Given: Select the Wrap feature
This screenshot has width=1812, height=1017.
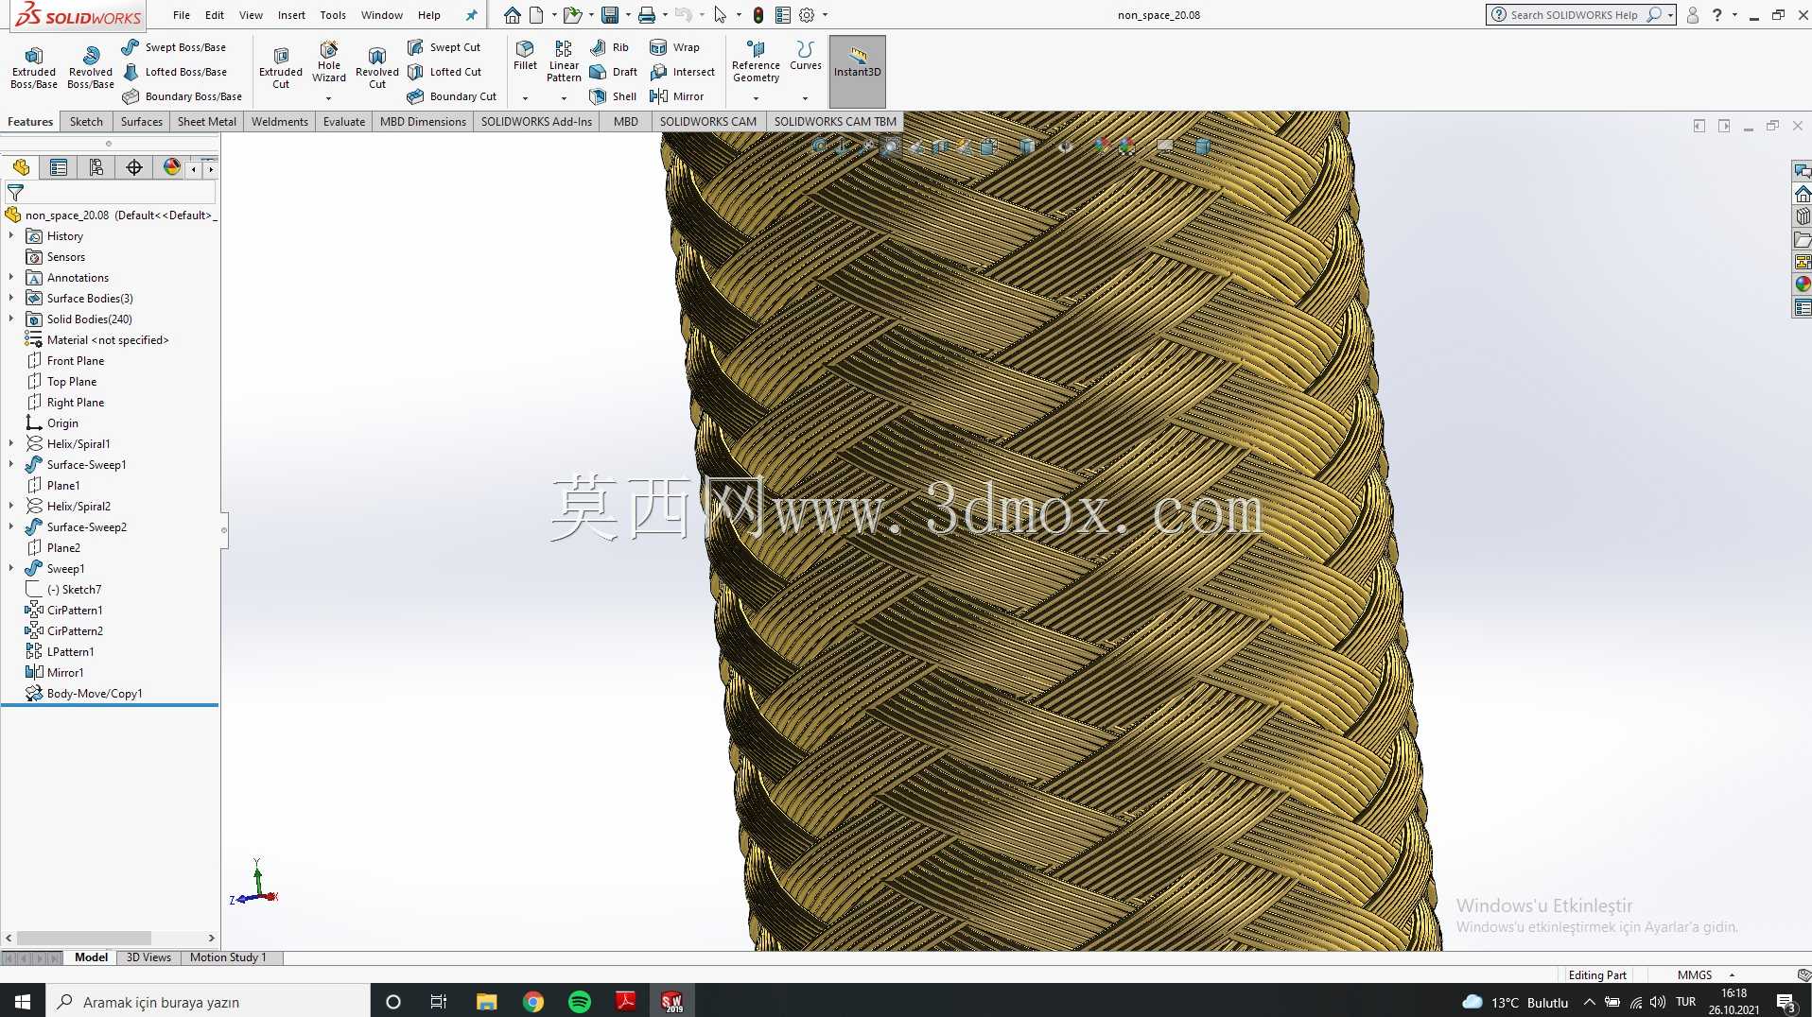Looking at the screenshot, I should tap(674, 47).
